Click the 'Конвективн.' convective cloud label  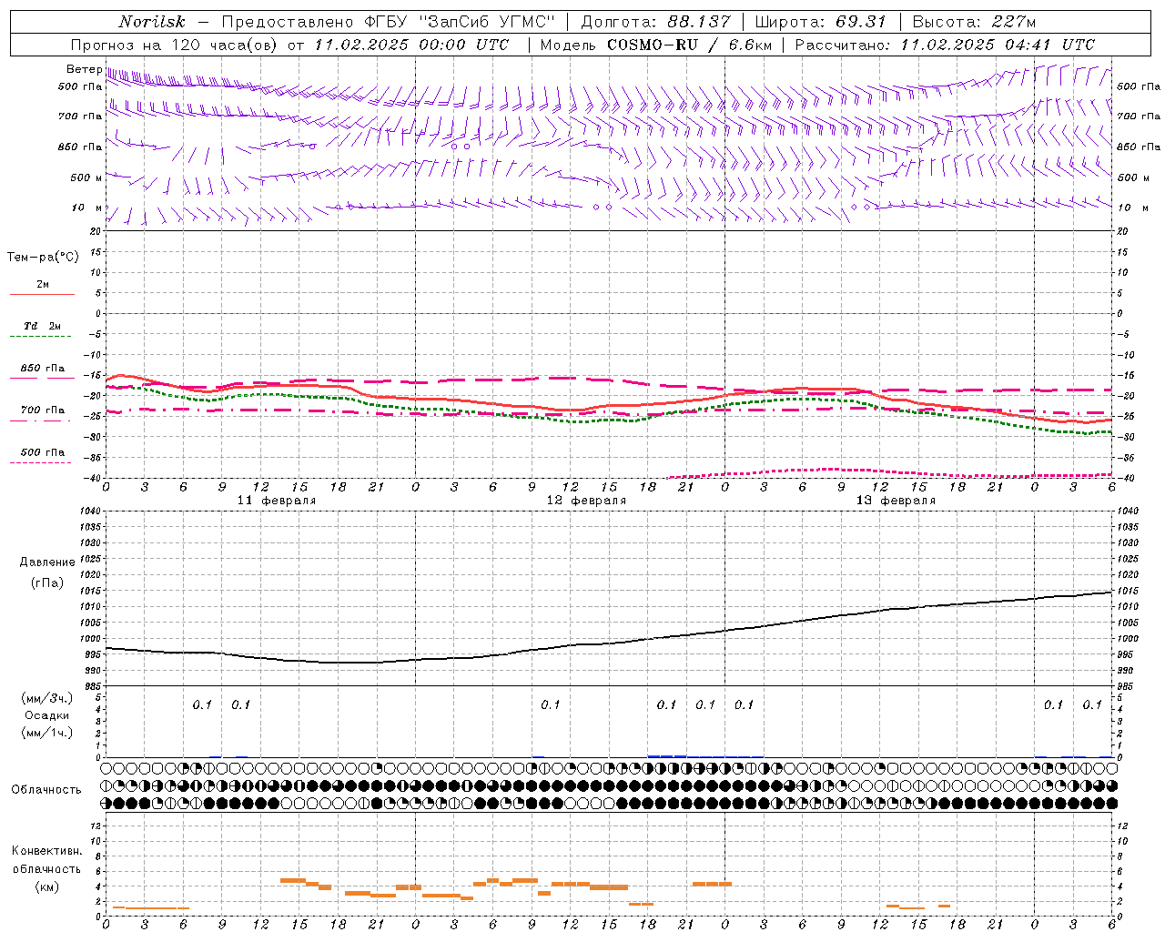pos(47,851)
